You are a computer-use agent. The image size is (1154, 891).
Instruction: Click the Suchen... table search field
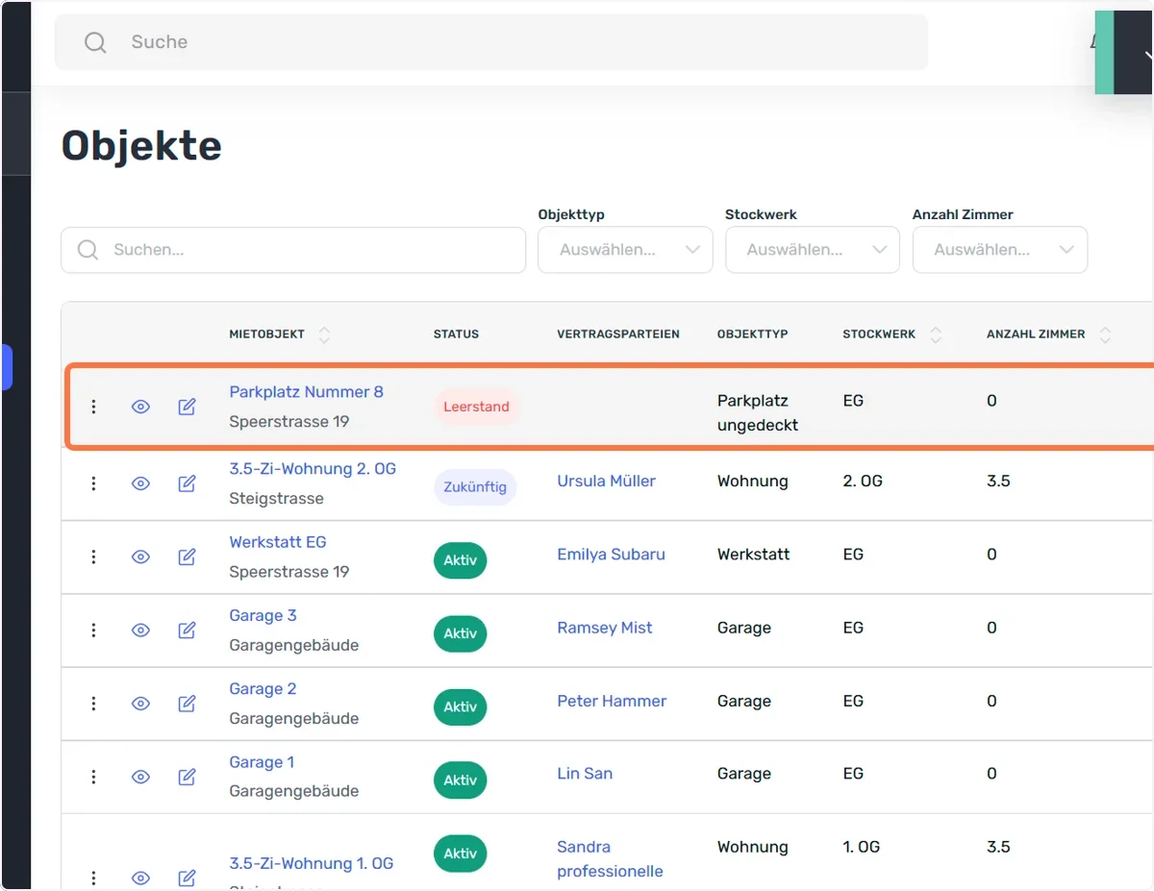click(x=293, y=250)
